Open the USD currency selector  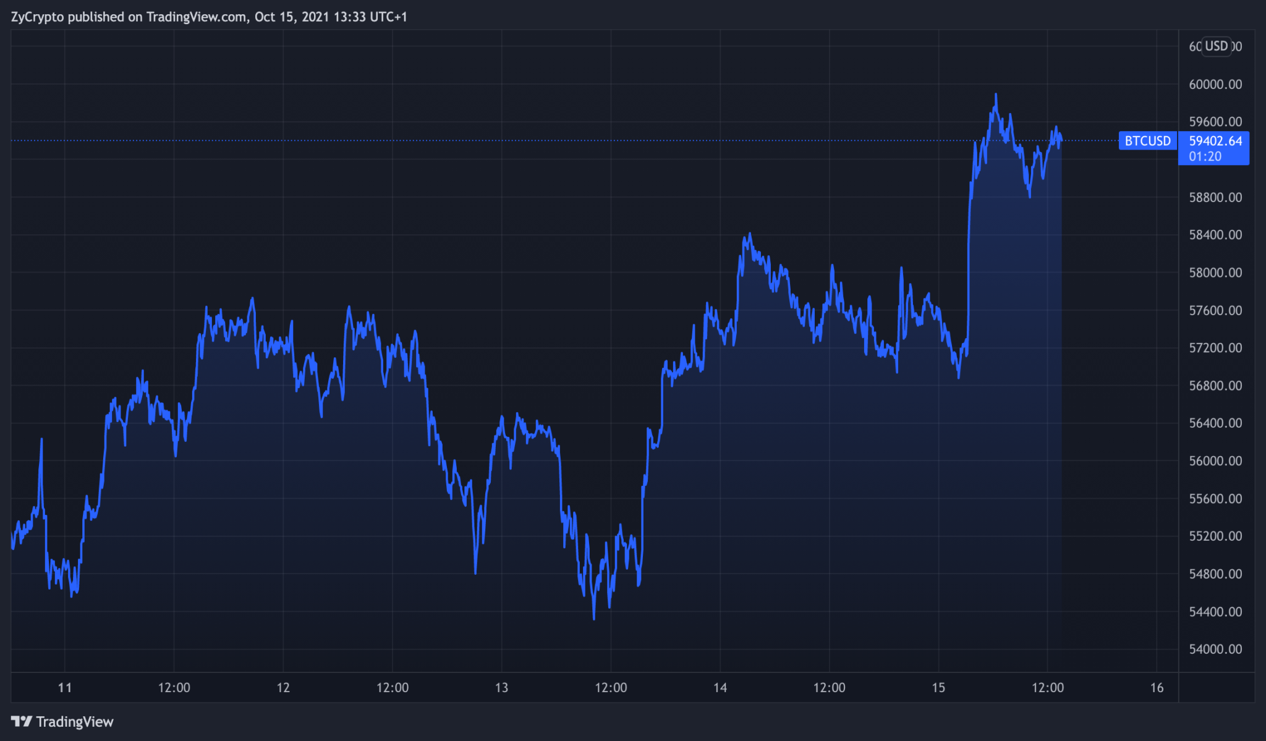[1216, 46]
